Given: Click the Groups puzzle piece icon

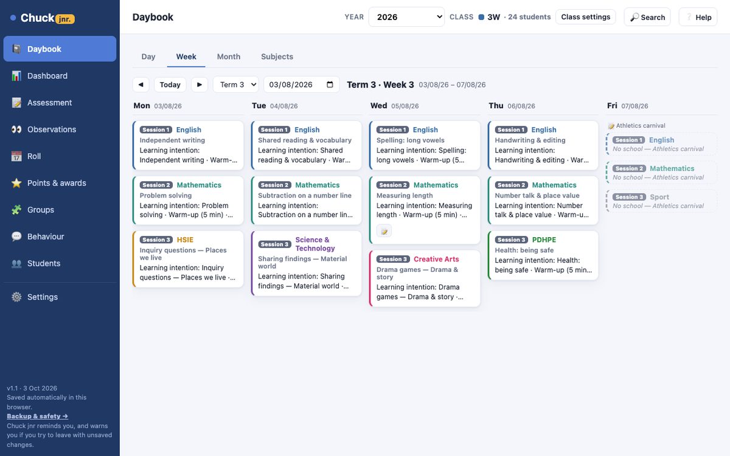Looking at the screenshot, I should click(x=16, y=209).
